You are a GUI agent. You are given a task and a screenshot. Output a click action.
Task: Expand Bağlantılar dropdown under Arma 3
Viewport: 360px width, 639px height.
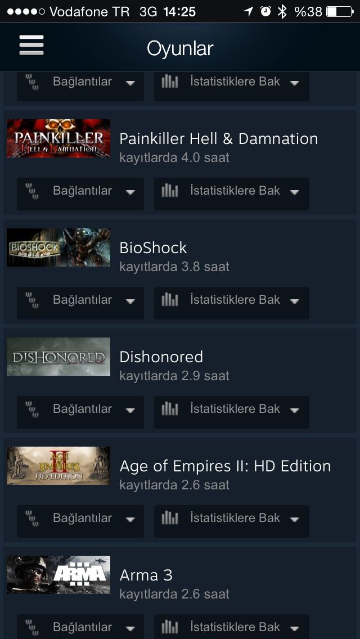pos(80,627)
